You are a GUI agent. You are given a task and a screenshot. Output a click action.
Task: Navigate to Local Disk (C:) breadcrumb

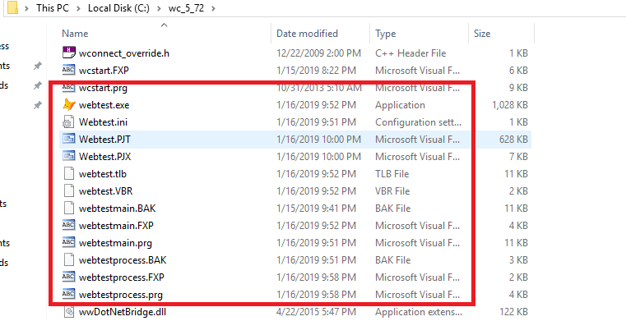[118, 8]
